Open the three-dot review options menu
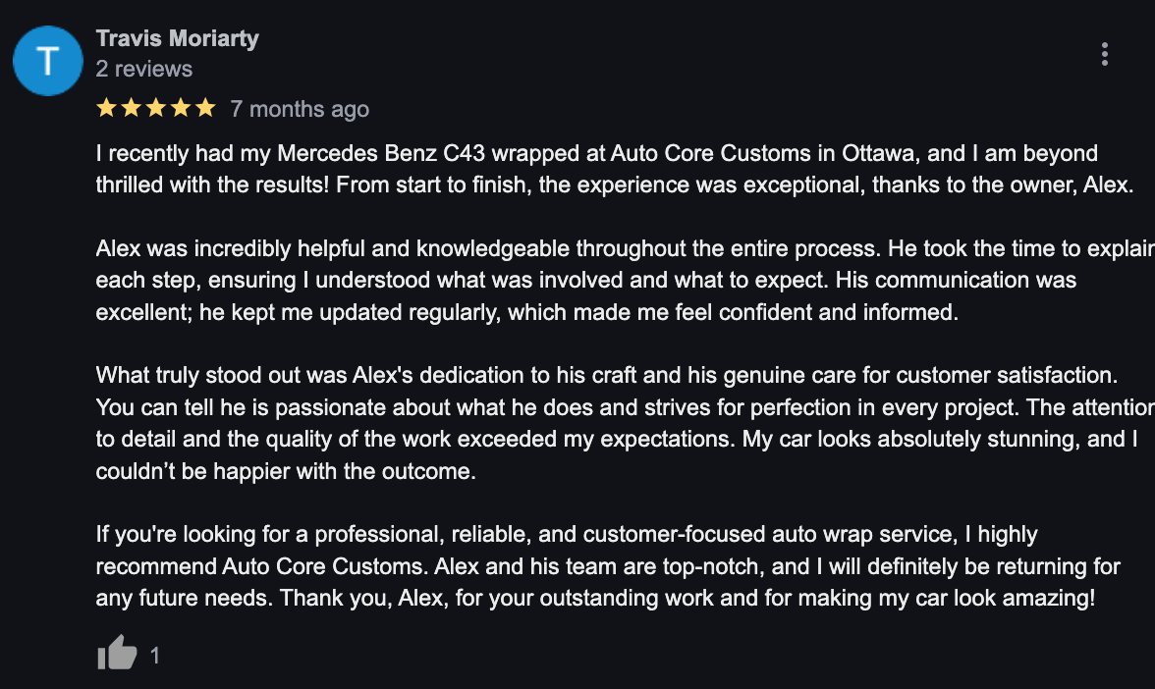This screenshot has width=1155, height=689. click(x=1104, y=54)
